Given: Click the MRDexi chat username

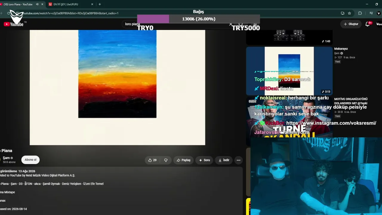Looking at the screenshot, I should [x=269, y=88].
